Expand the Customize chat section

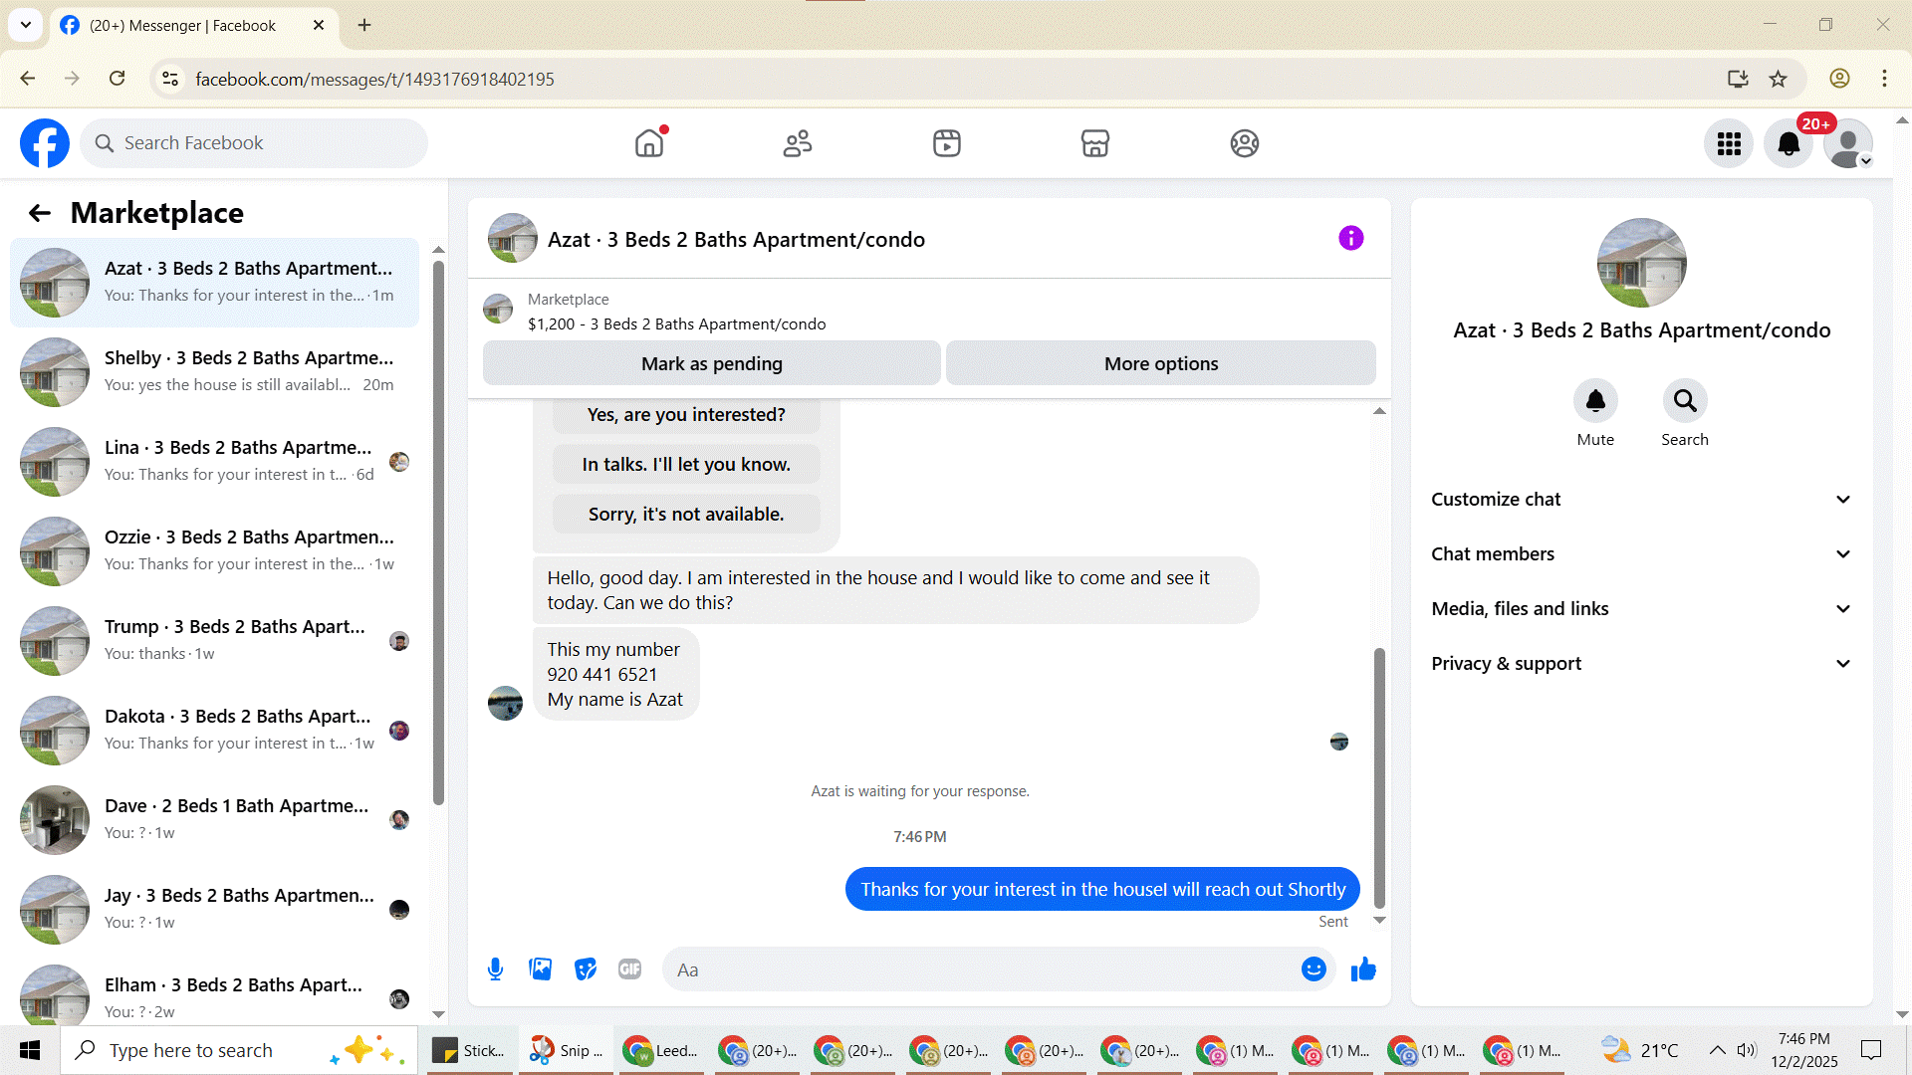(x=1641, y=500)
